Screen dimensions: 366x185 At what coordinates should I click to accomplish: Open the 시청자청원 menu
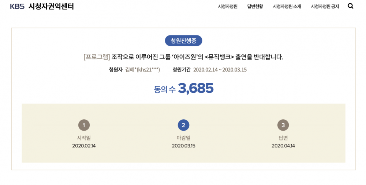click(227, 7)
